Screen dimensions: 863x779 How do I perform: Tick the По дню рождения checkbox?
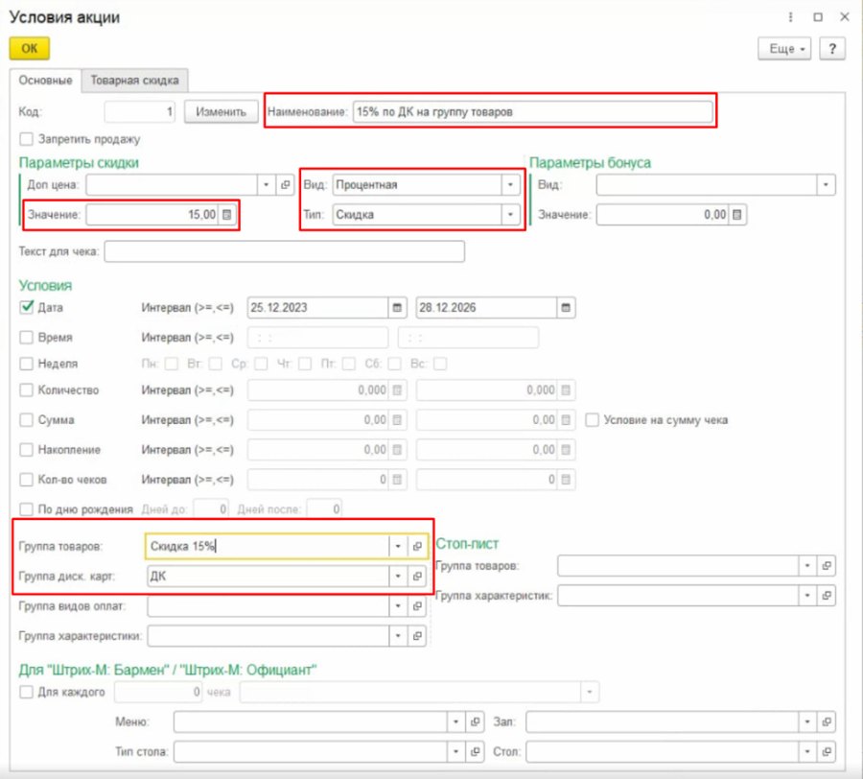[27, 509]
